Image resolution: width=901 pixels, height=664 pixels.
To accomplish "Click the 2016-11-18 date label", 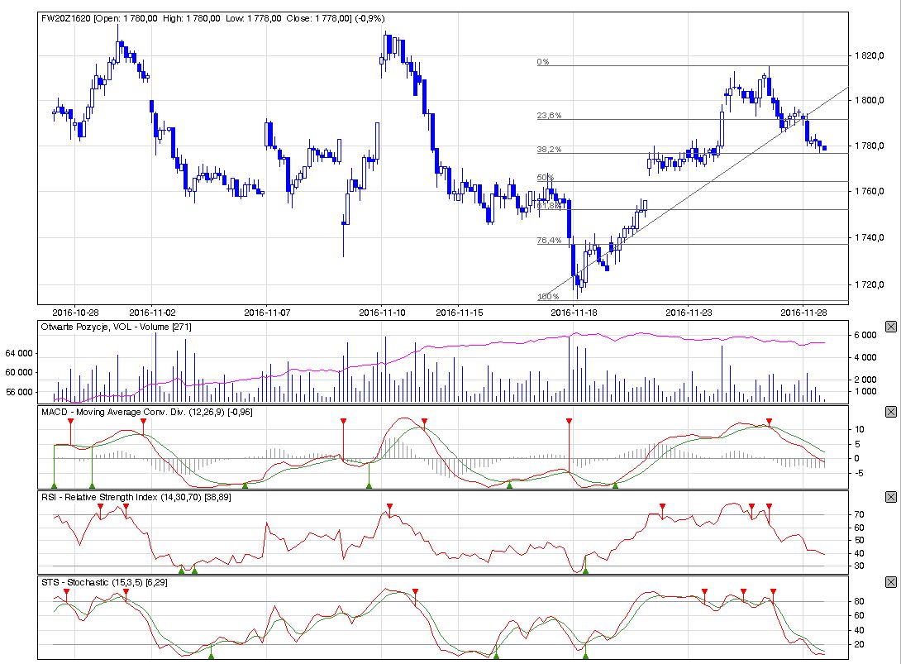I will (x=574, y=313).
